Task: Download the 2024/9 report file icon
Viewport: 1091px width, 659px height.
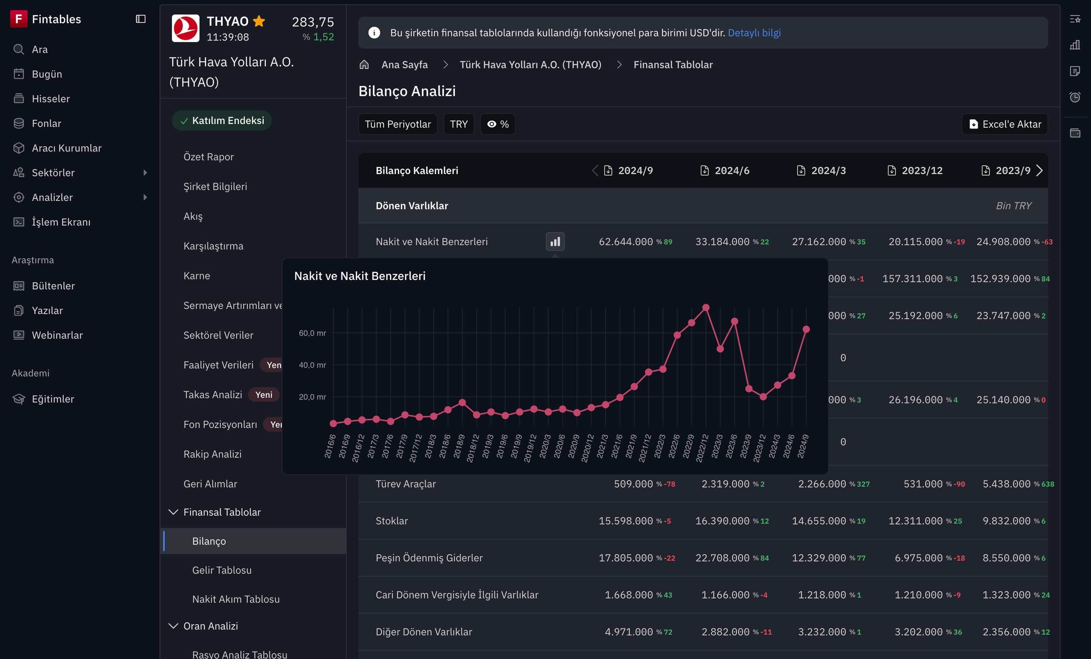Action: tap(608, 170)
